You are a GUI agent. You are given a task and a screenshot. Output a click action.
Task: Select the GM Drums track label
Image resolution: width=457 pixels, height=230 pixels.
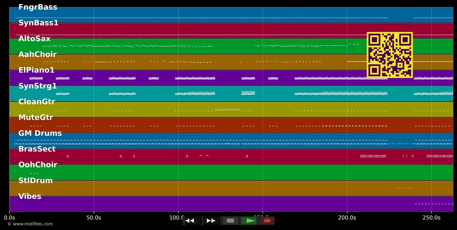click(40, 133)
